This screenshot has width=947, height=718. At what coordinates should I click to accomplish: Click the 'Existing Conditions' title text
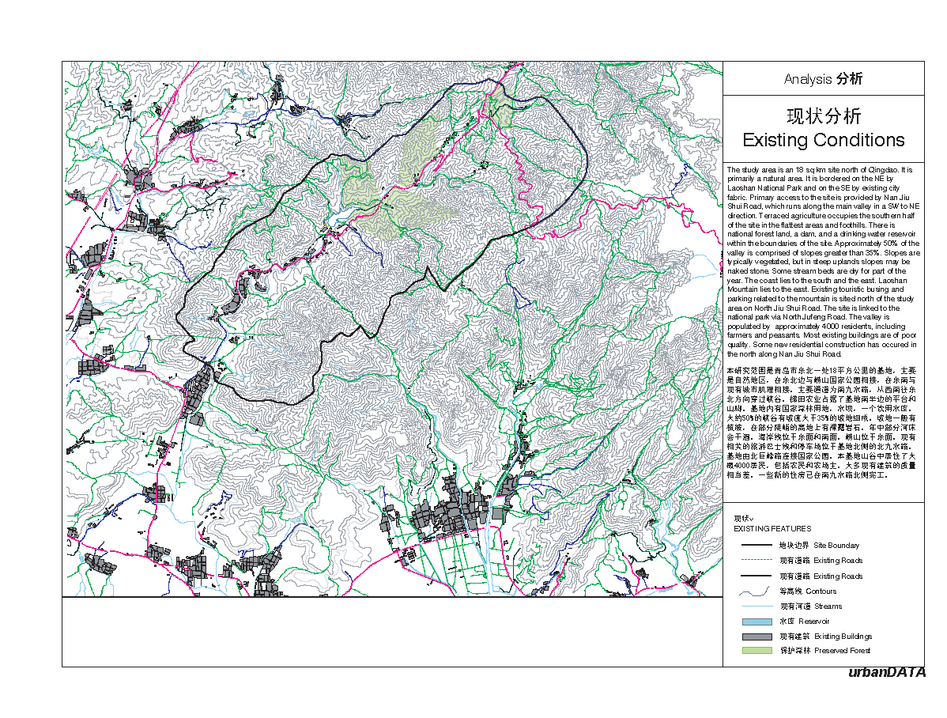pyautogui.click(x=823, y=140)
